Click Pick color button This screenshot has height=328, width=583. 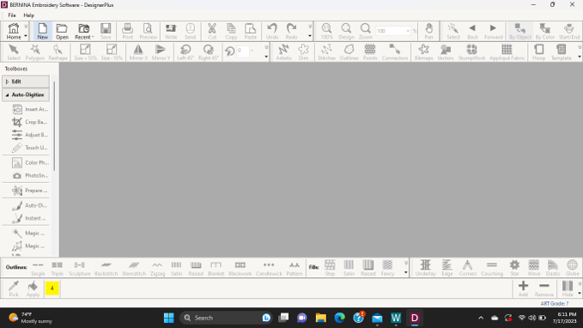[x=14, y=289]
